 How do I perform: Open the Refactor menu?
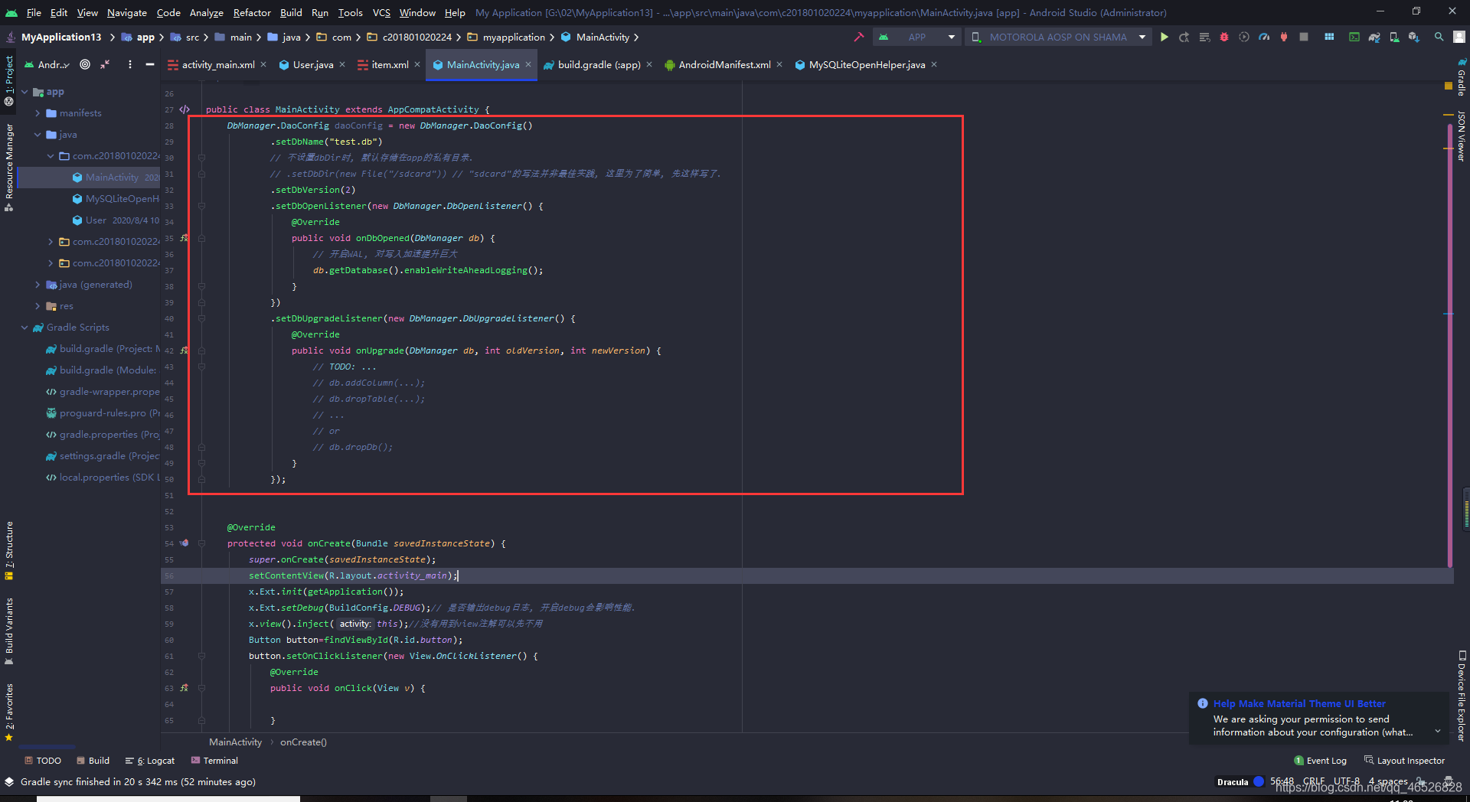pos(252,12)
